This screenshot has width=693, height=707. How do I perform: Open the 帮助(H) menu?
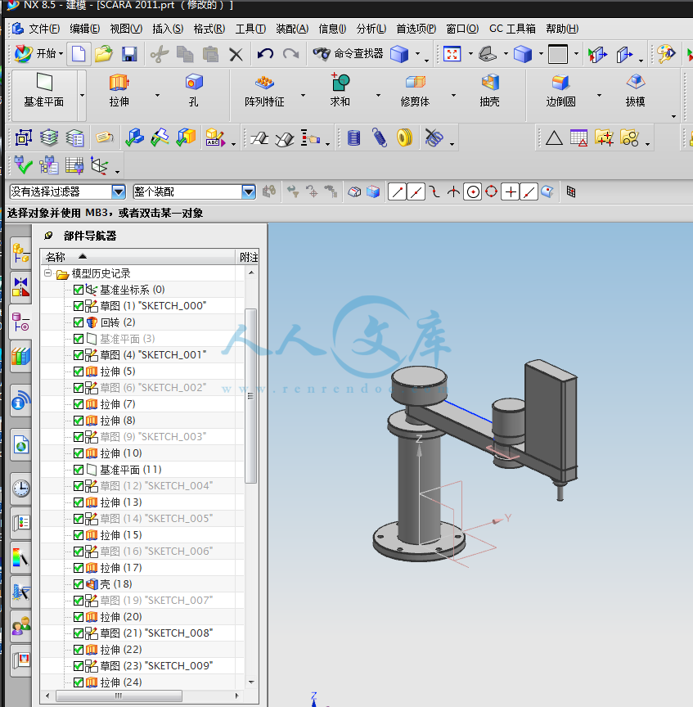(562, 29)
